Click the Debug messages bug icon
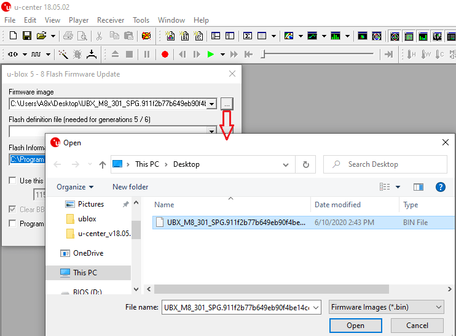This screenshot has width=456, height=336. (77, 54)
